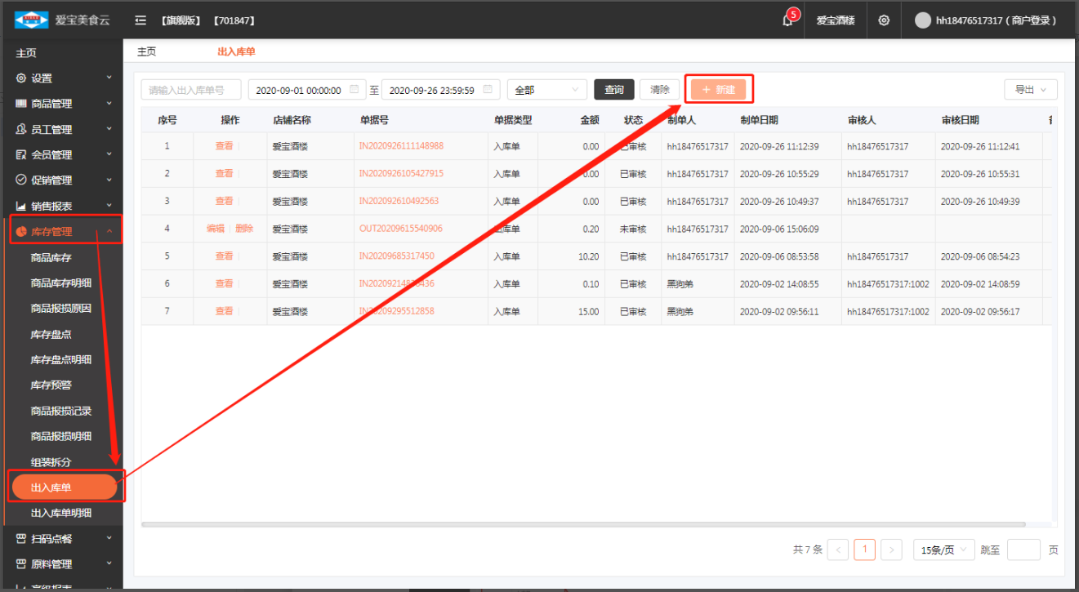Open the 15条/页 page size dropdown
This screenshot has width=1079, height=592.
(943, 550)
